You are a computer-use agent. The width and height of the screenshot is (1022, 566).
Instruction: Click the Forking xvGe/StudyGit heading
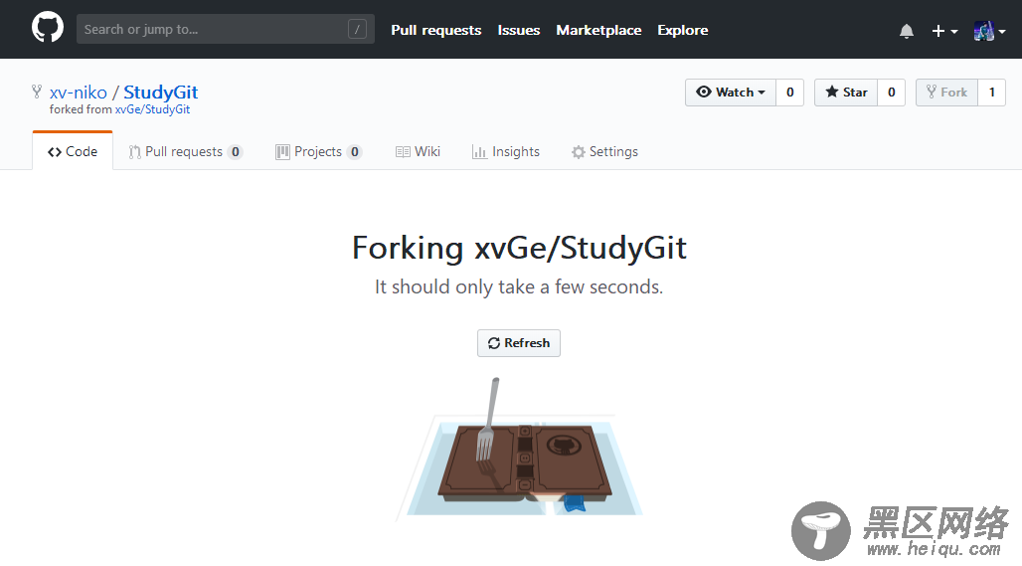[x=520, y=248]
